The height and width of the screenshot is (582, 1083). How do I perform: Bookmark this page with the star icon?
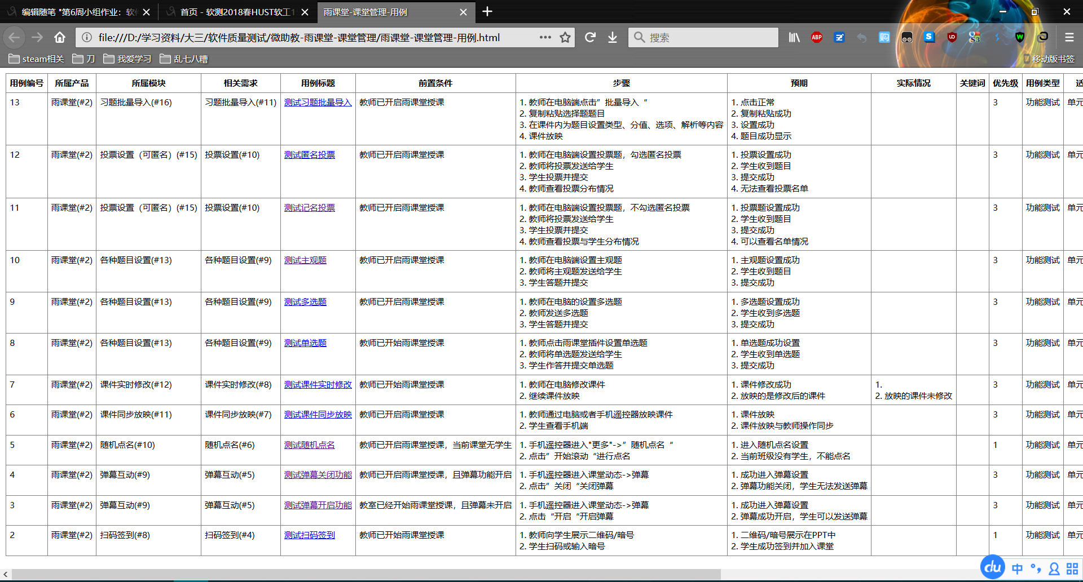[x=565, y=37]
